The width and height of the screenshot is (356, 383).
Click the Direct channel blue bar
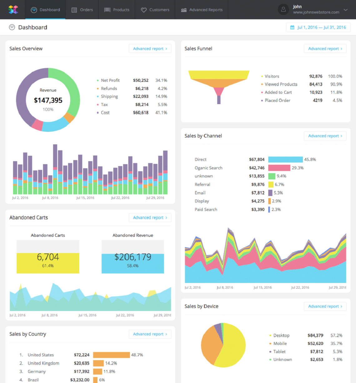[x=285, y=159]
